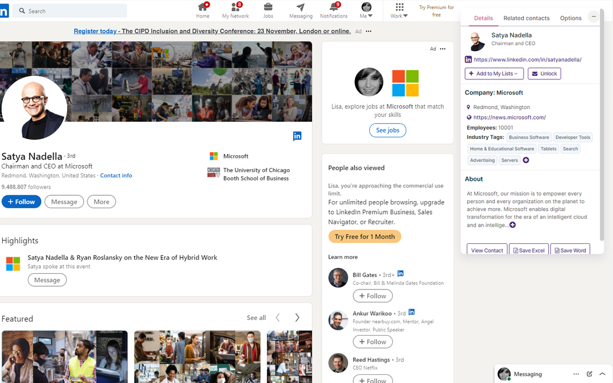Screen dimensions: 613x383
Task: Open the Options tab in the side panel
Action: click(x=570, y=18)
